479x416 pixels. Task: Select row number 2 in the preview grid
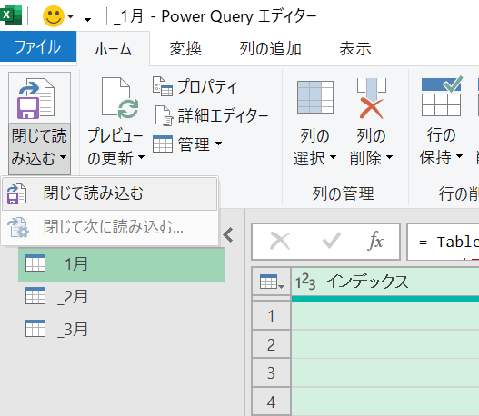tap(271, 344)
